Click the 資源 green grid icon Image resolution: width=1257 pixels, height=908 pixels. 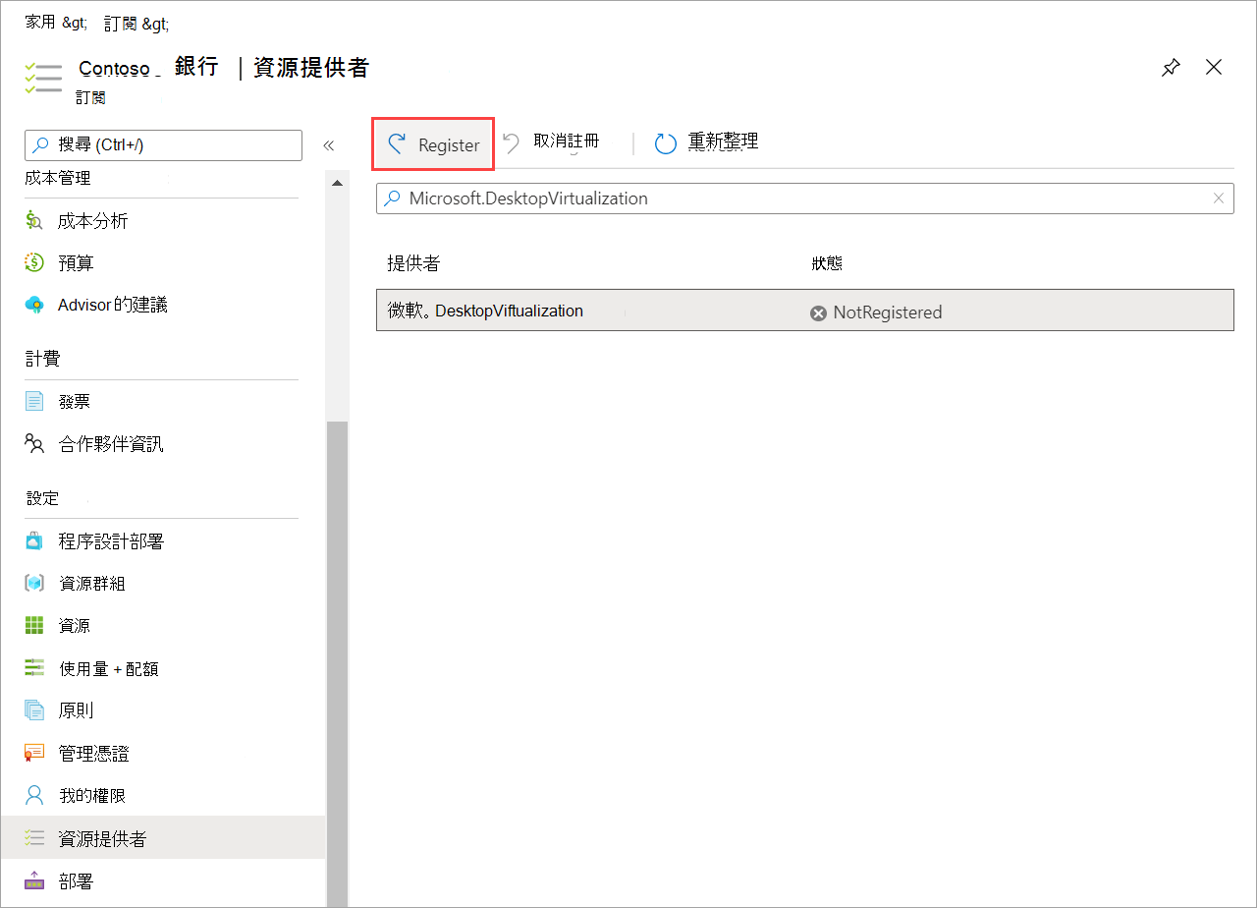click(x=34, y=626)
